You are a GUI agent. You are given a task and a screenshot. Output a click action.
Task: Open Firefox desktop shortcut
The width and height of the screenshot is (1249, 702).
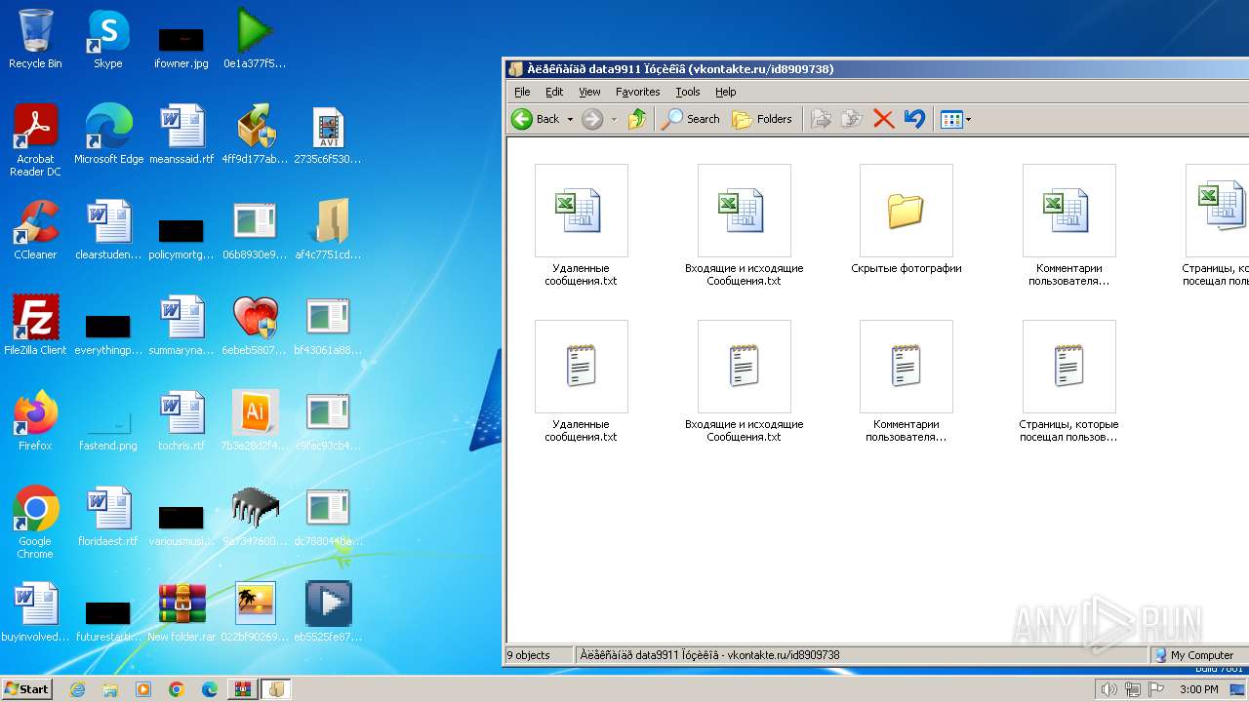click(x=35, y=421)
